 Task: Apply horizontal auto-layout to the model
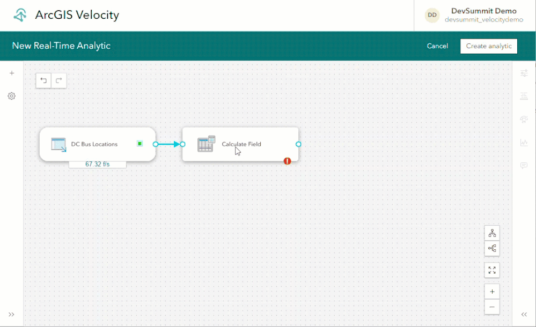coord(492,248)
